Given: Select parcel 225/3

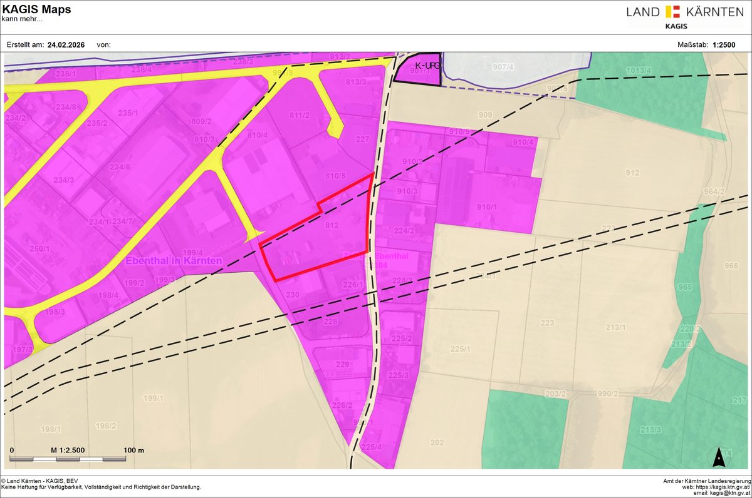Looking at the screenshot, I should point(399,375).
